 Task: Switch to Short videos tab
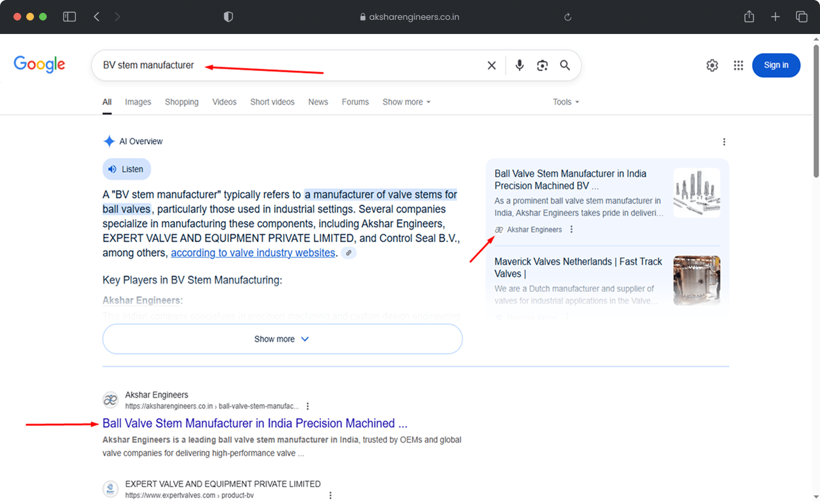coord(272,102)
